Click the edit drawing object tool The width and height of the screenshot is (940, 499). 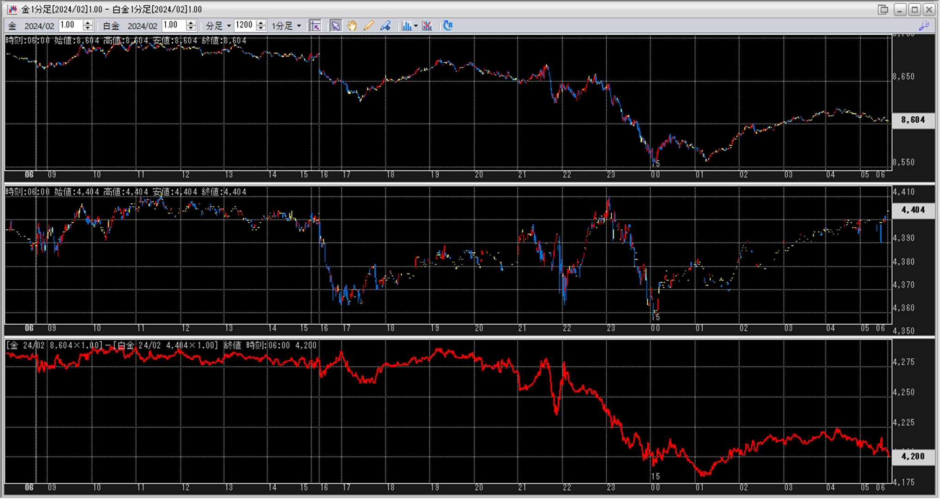(x=385, y=26)
